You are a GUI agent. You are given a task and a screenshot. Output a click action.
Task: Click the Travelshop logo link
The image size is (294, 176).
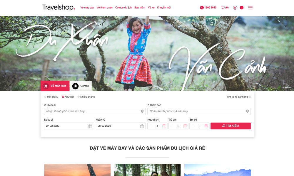click(59, 8)
